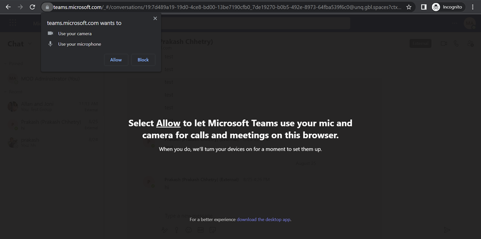Open the browser side panel icon
The width and height of the screenshot is (481, 239).
tap(424, 7)
